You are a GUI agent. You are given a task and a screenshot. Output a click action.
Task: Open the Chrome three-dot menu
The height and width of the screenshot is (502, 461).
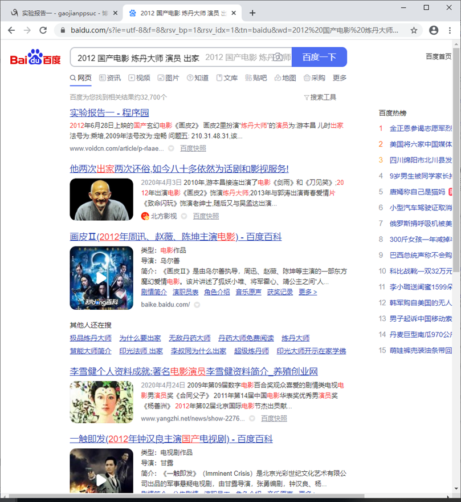tap(450, 30)
